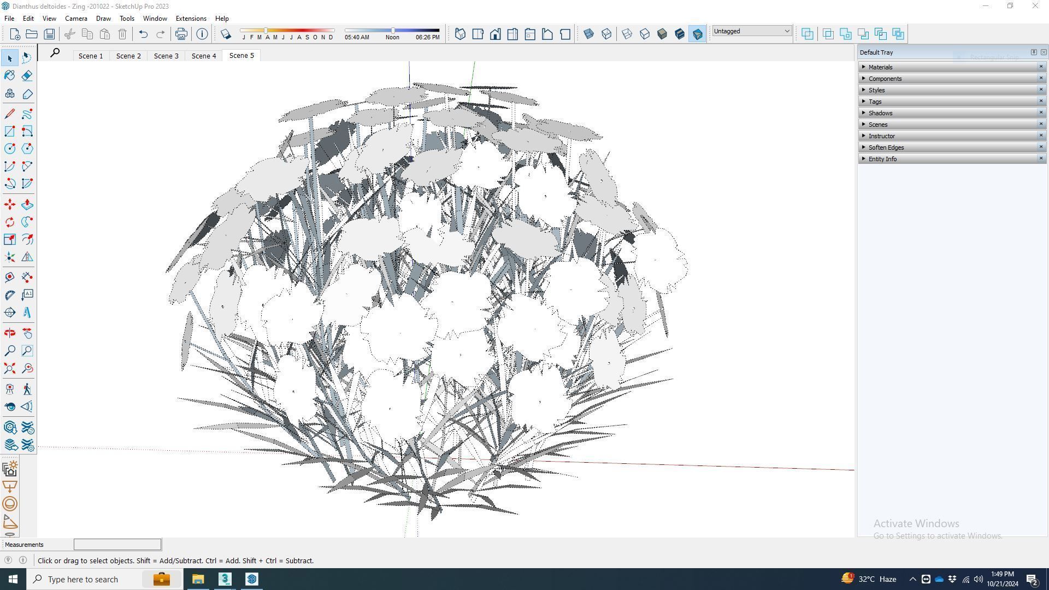Switch to Scene 3 tab
Viewport: 1049px width, 590px height.
click(166, 56)
